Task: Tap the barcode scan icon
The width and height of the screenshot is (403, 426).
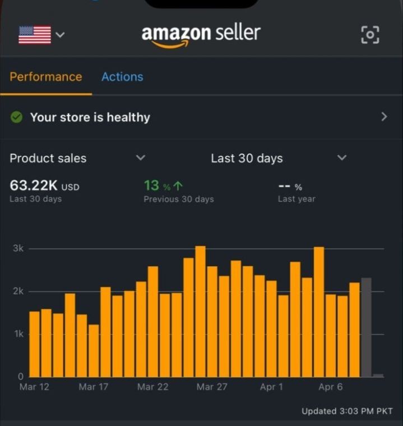Action: coord(369,35)
